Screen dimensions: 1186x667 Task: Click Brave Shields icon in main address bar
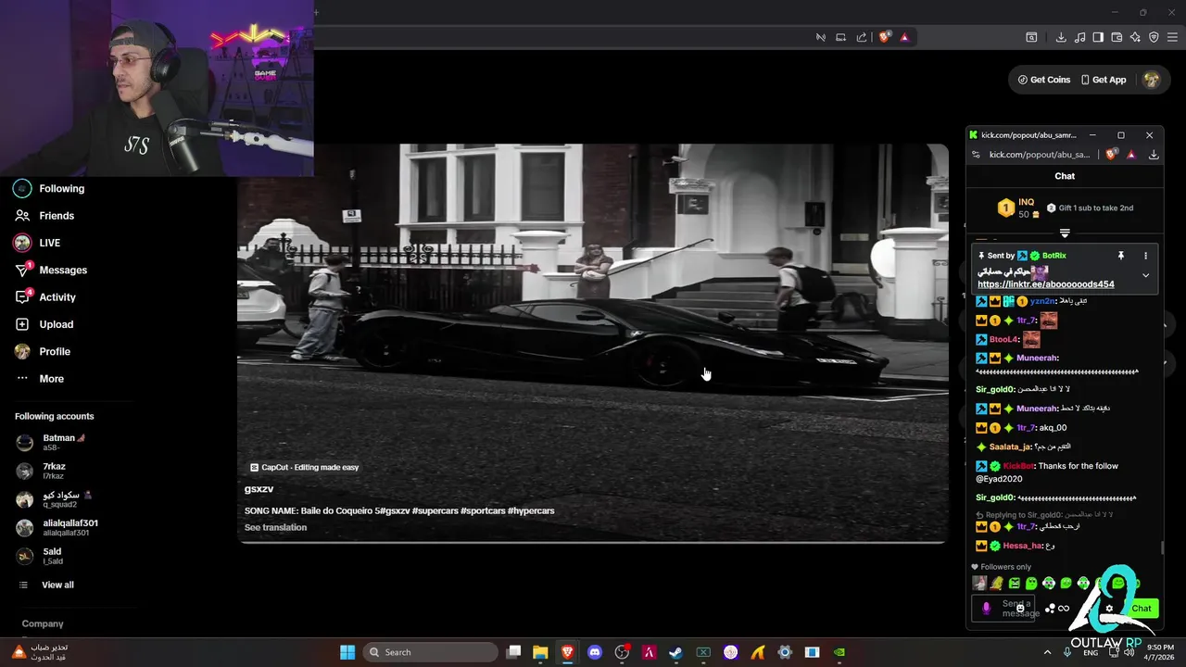click(884, 37)
